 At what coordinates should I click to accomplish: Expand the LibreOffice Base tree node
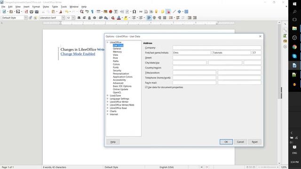[x=108, y=108]
